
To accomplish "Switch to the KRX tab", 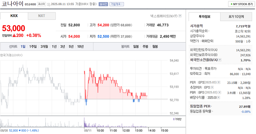I will 14,16.
